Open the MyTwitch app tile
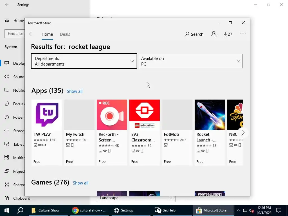288x216 pixels. [x=79, y=132]
